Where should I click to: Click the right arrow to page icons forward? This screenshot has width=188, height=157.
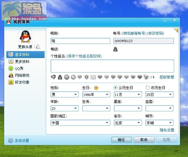click(154, 77)
